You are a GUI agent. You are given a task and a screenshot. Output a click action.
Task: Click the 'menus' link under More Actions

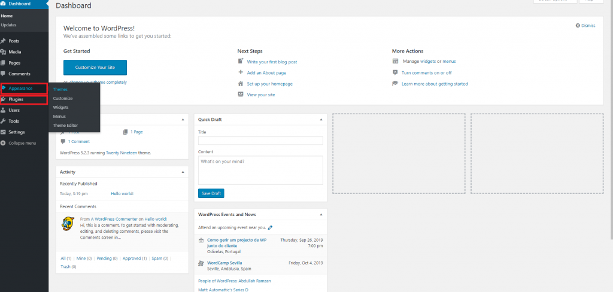pos(449,62)
